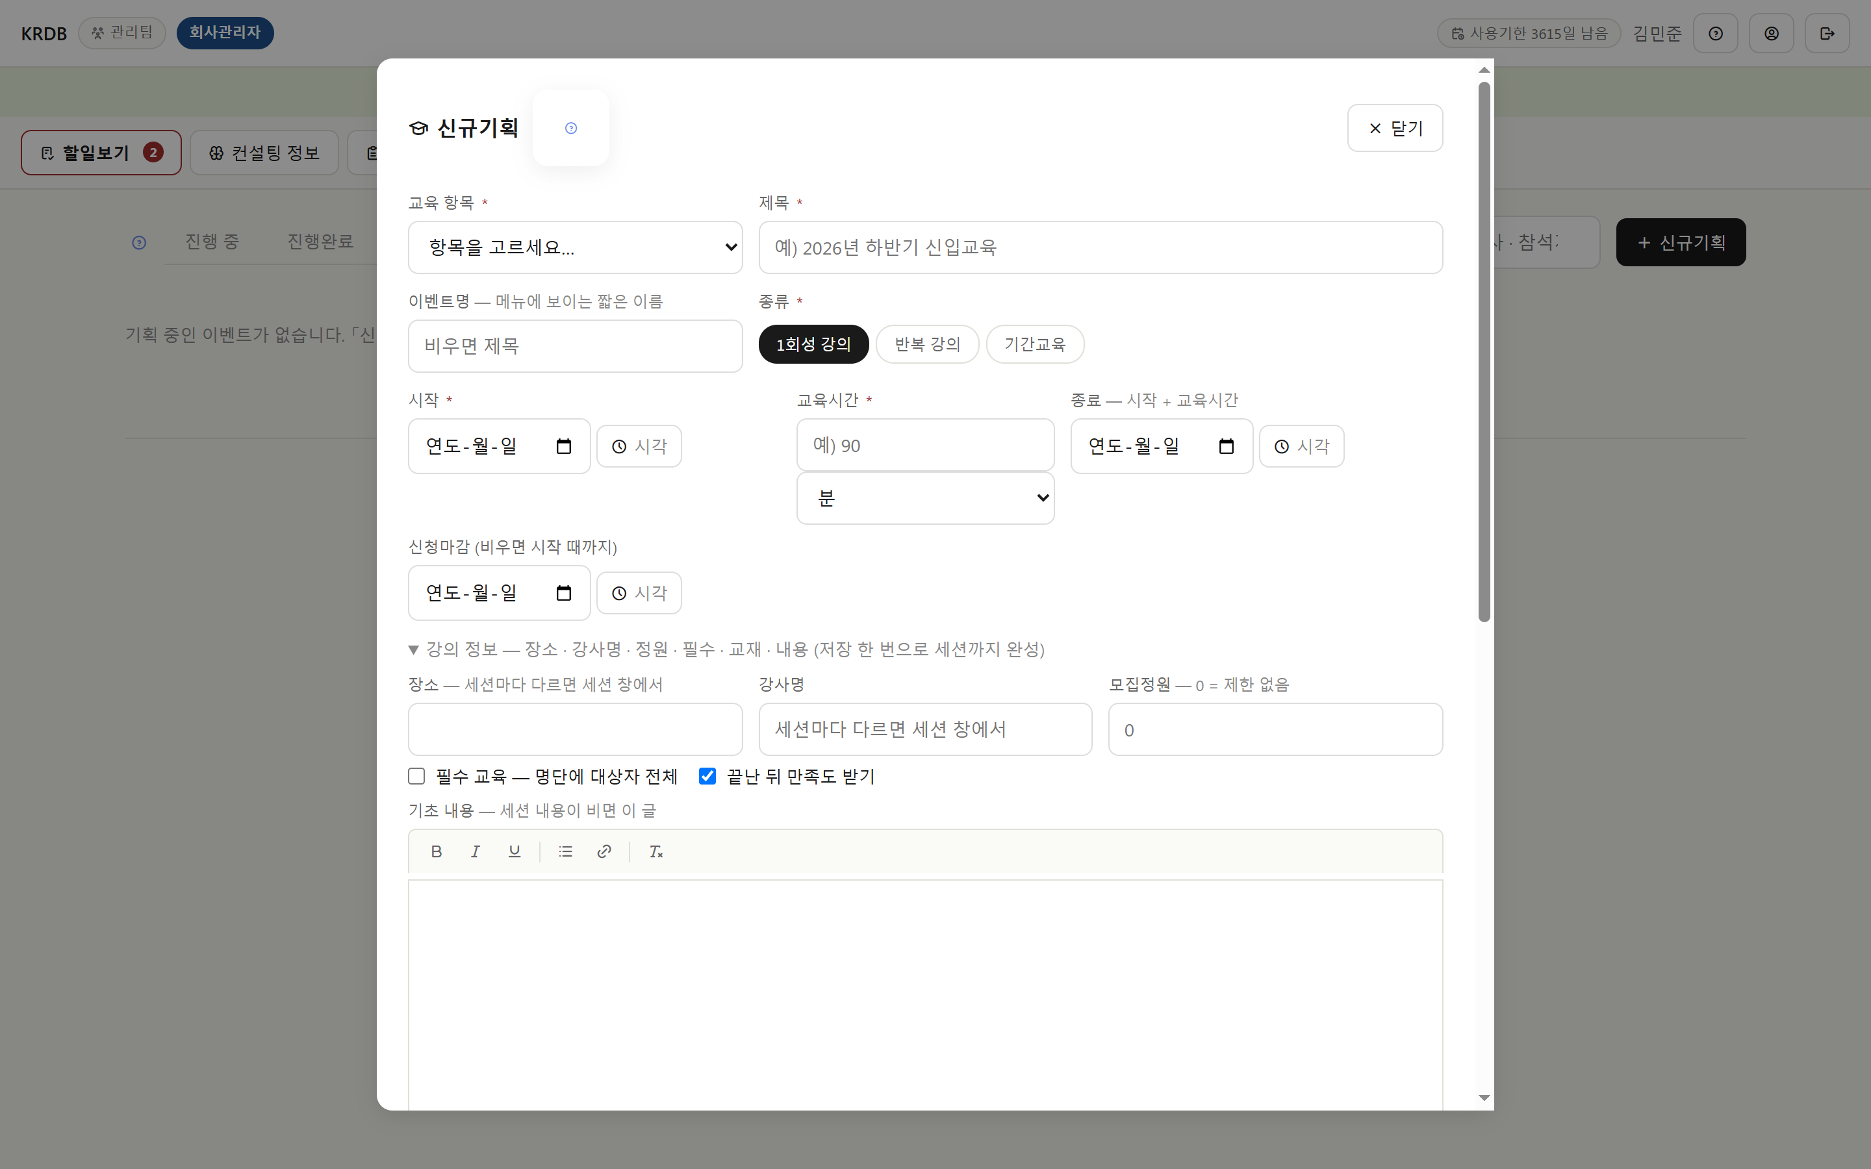This screenshot has width=1871, height=1169.
Task: Switch to 진행완료 tab
Action: click(320, 242)
